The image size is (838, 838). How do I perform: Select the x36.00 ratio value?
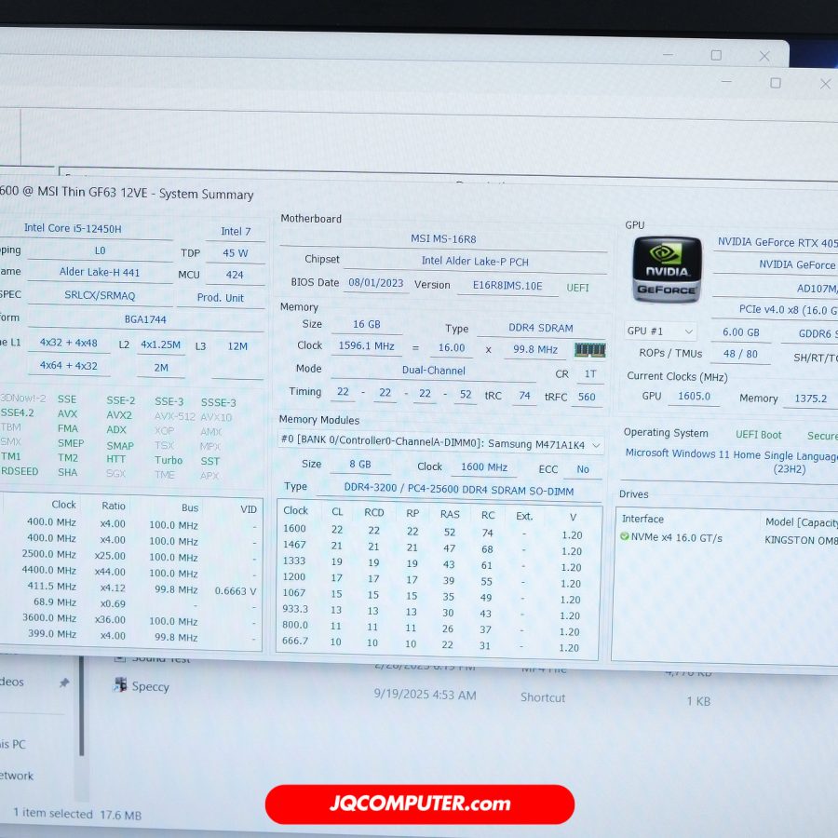tap(110, 620)
